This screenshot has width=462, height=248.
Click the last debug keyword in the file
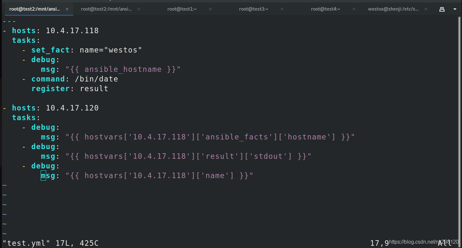coord(43,166)
